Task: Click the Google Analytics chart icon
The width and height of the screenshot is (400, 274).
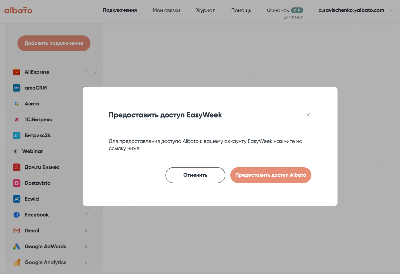Action: 16,262
